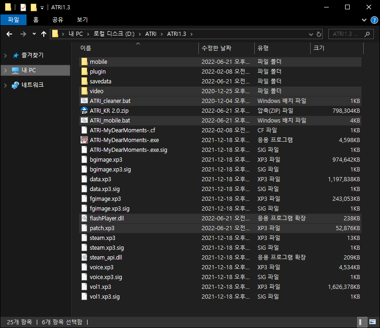This screenshot has width=380, height=328.
Task: Open the 홈 ribbon tab
Action: 35,20
